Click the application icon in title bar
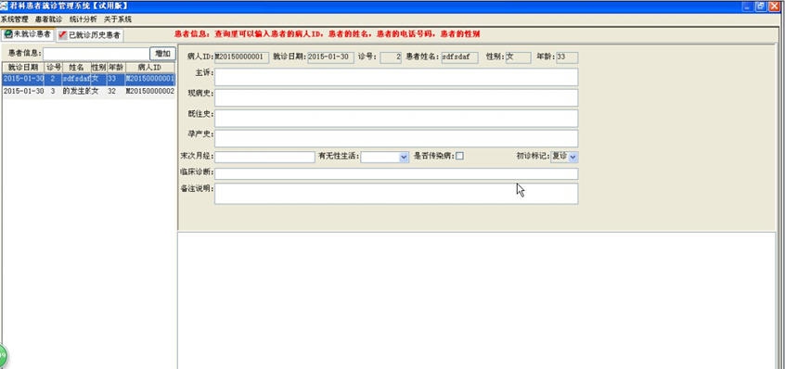 click(4, 6)
